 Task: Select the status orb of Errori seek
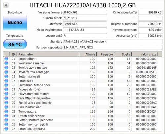(x=6, y=81)
